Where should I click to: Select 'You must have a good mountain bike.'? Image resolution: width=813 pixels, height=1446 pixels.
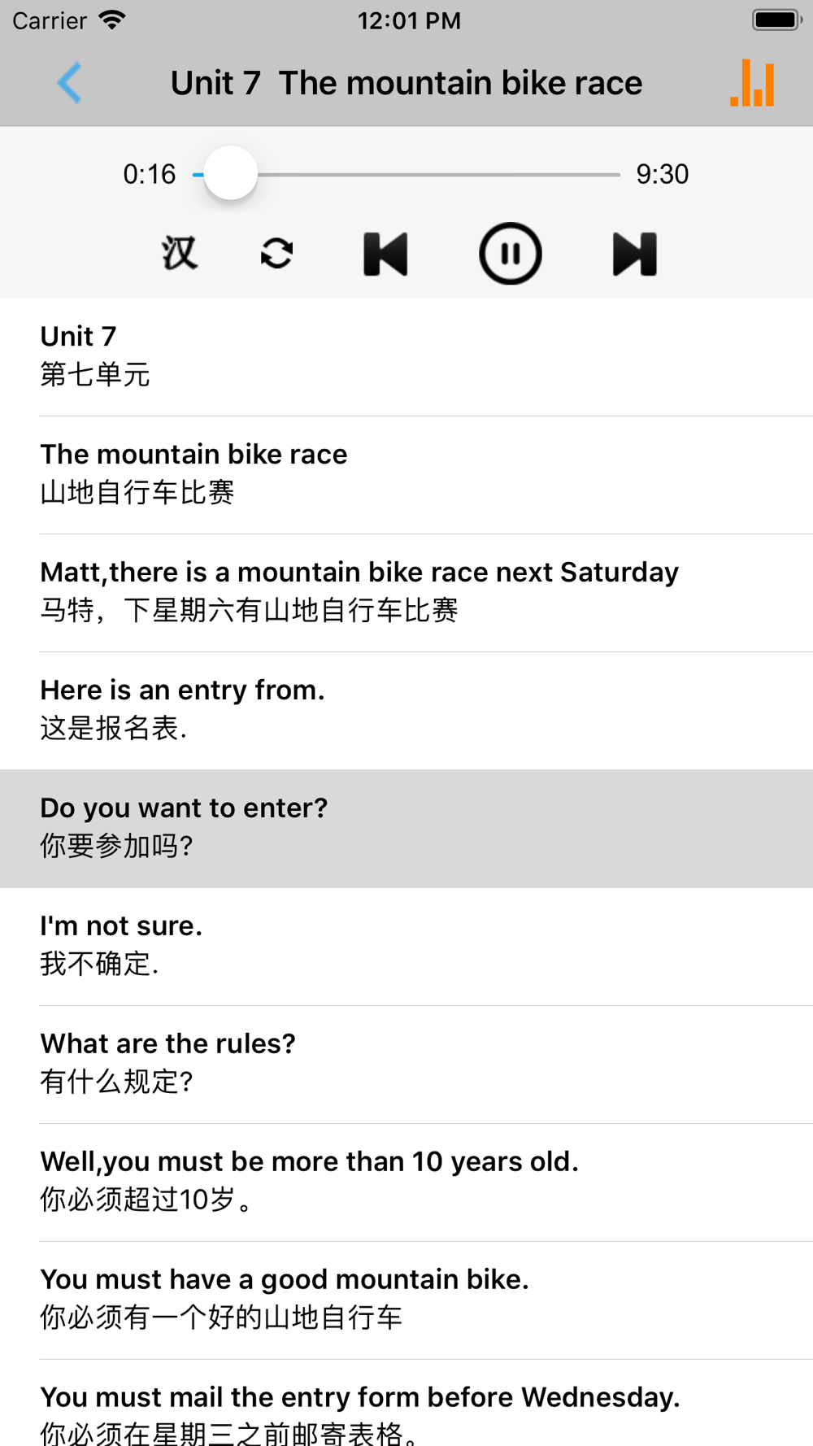pyautogui.click(x=406, y=1300)
